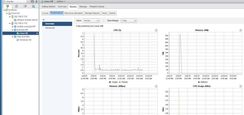Collapse the 192.168.5.116 host node
The height and width of the screenshot is (115, 244).
click(x=10, y=23)
